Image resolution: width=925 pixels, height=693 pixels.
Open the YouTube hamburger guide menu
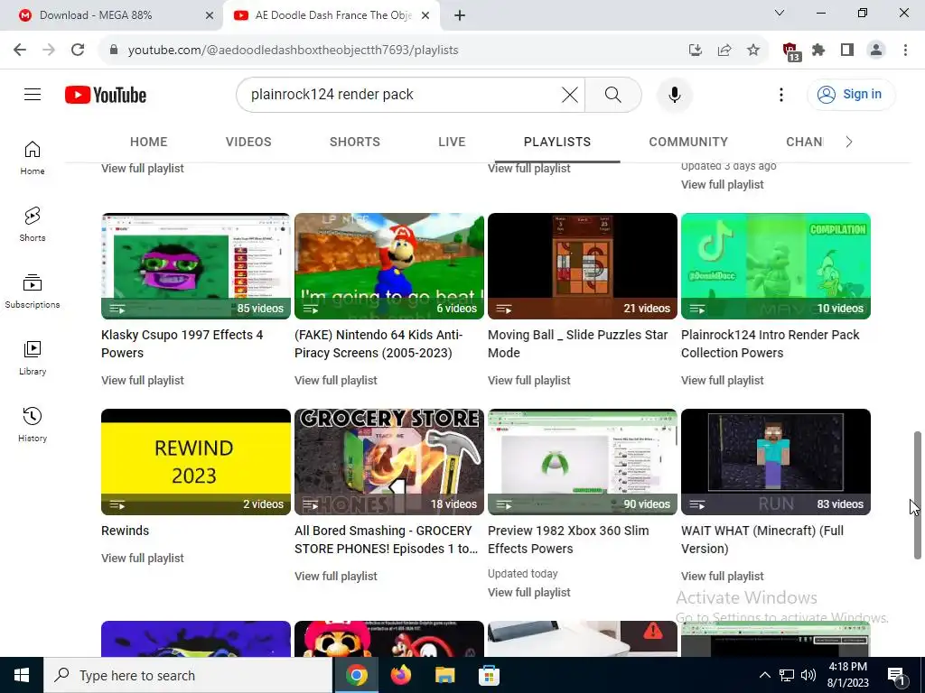pos(33,94)
